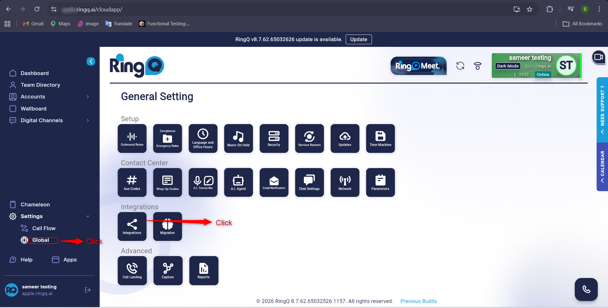Collapse the Settings submenu
The width and height of the screenshot is (608, 308).
coord(88,217)
